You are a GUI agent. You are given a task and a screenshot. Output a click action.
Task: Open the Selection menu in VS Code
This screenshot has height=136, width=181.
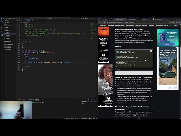coord(10,18)
